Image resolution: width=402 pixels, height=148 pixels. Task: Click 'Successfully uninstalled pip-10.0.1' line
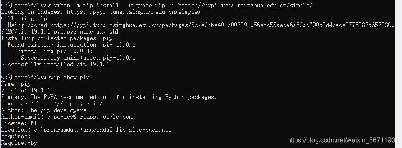coord(78,58)
